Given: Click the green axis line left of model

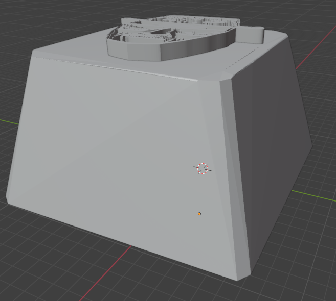Looking at the screenshot, I should click(x=9, y=121).
